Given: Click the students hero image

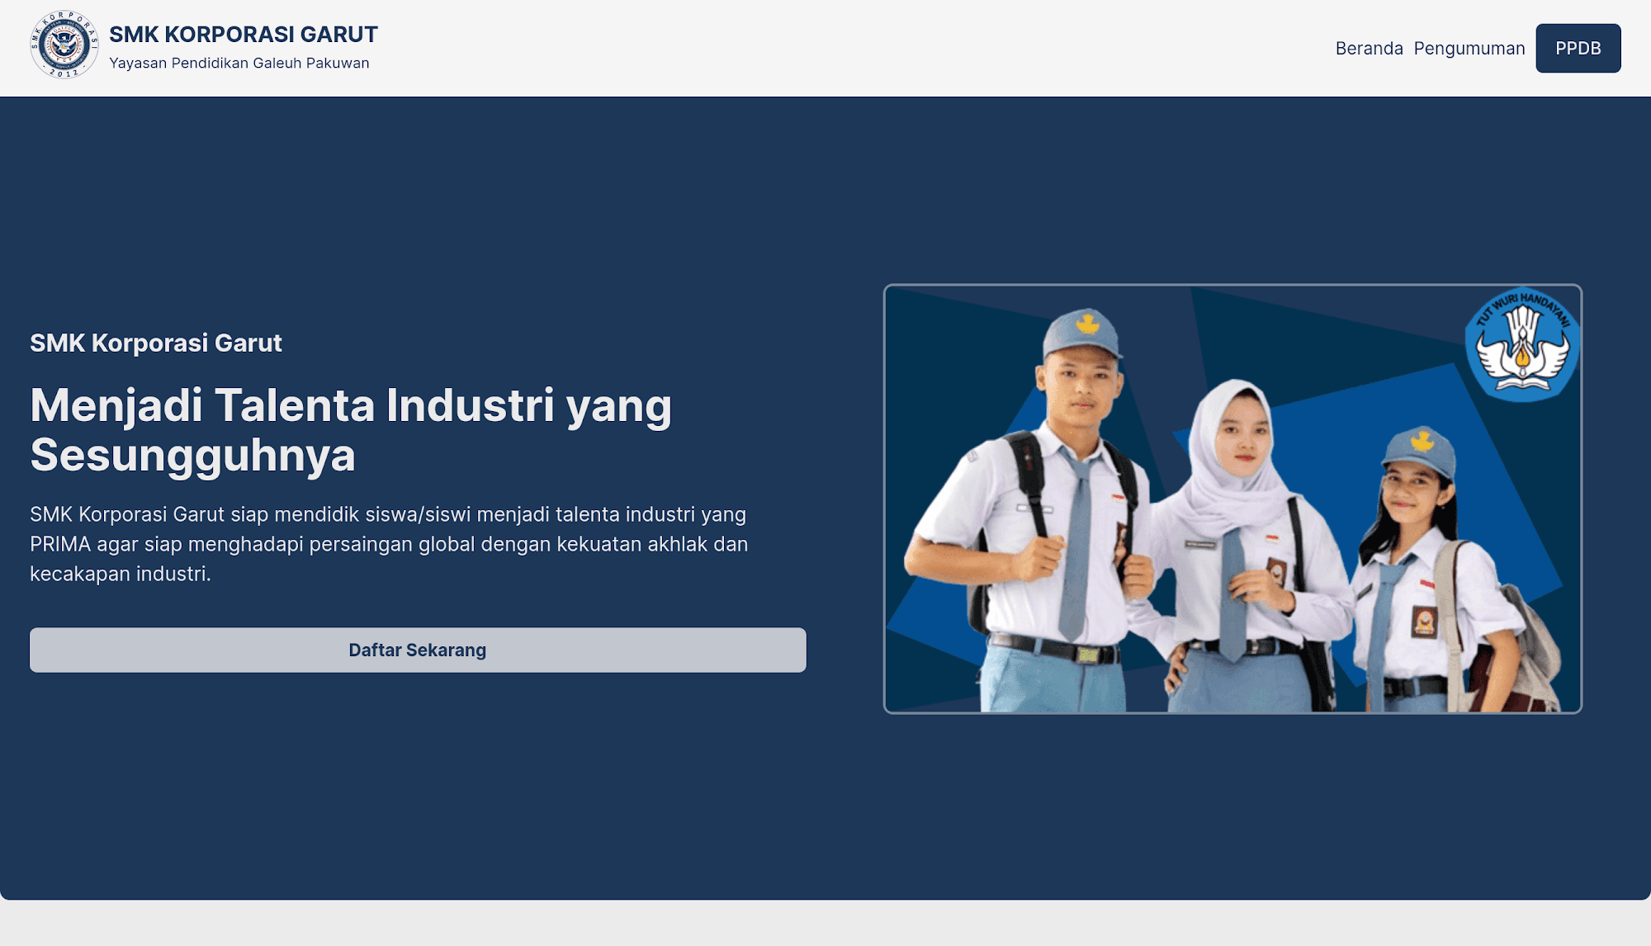Looking at the screenshot, I should click(1232, 499).
